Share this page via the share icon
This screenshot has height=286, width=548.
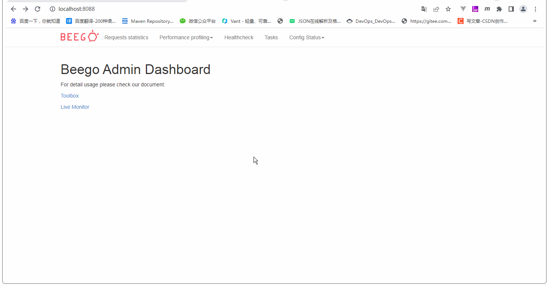coord(436,9)
